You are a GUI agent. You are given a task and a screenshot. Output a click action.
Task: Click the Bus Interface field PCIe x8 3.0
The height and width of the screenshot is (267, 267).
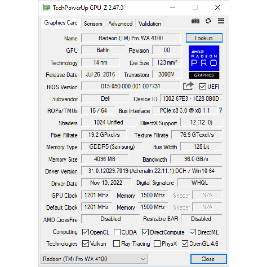[185, 110]
